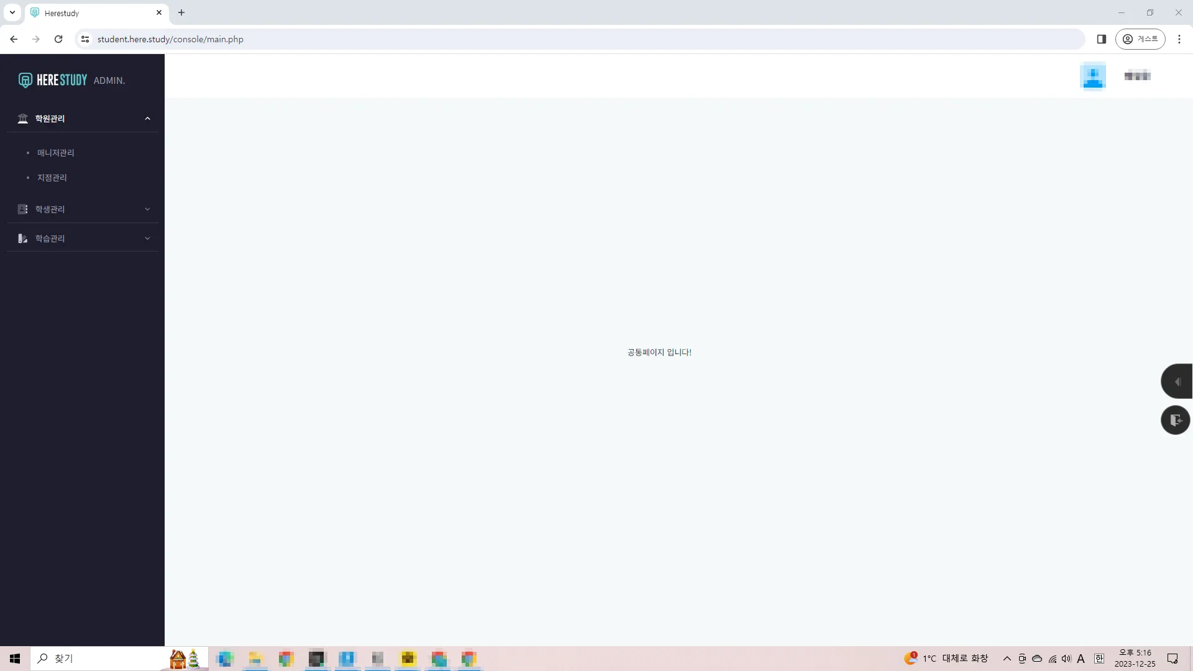This screenshot has height=671, width=1193.
Task: Click the round left-arrow side panel button
Action: pos(1176,381)
